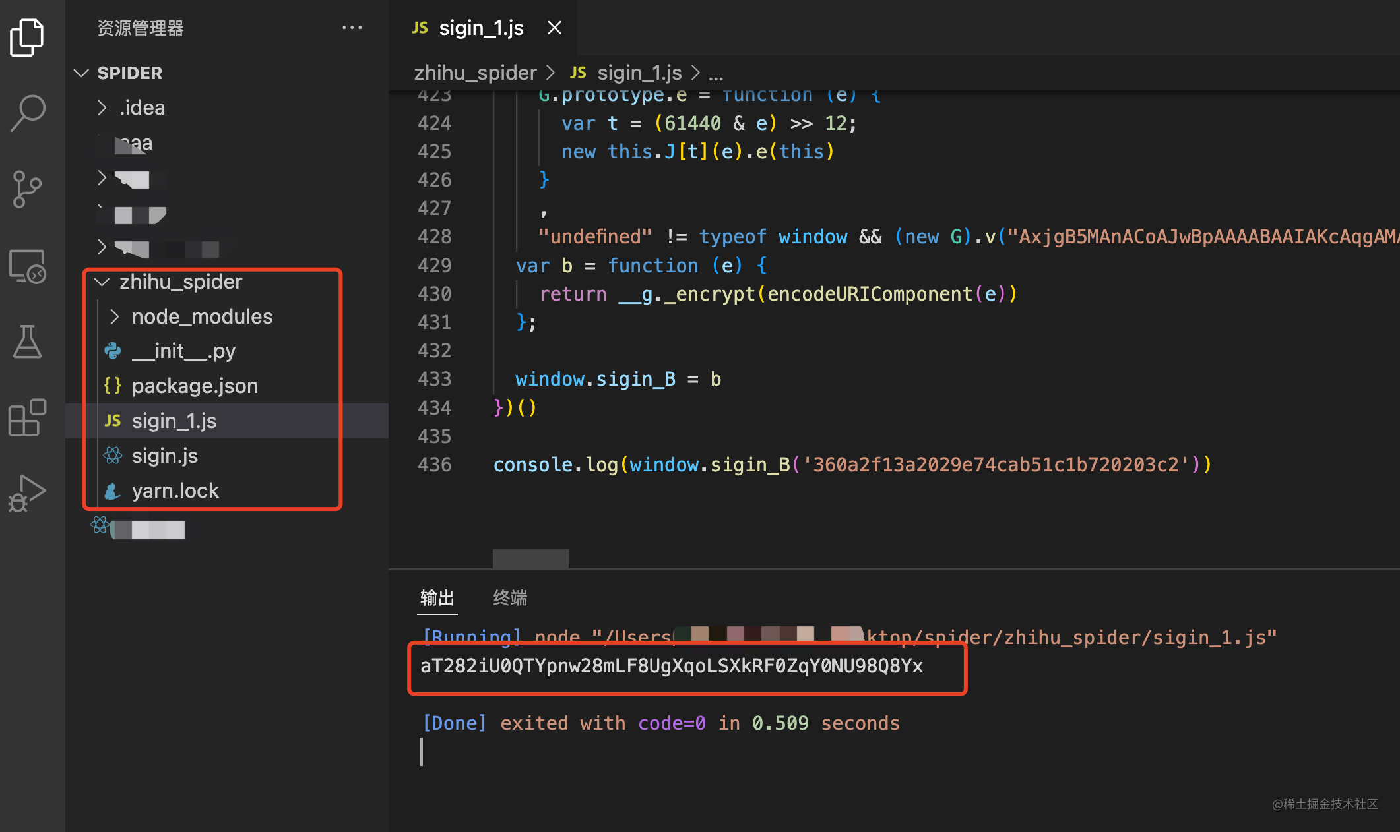This screenshot has width=1400, height=832.
Task: Open the Source Control view
Action: click(27, 190)
